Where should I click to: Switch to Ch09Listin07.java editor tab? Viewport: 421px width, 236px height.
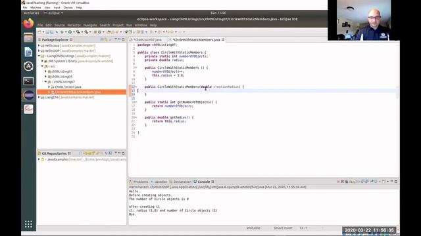tap(147, 39)
